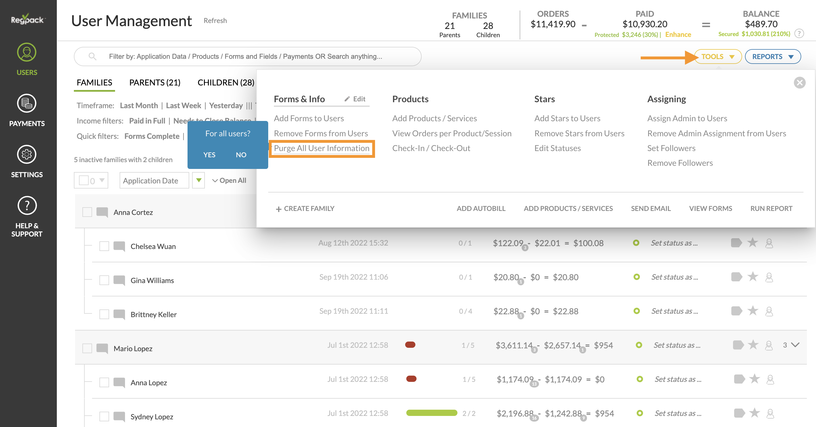
Task: Confirm YES in the For all users popup
Action: click(x=209, y=155)
